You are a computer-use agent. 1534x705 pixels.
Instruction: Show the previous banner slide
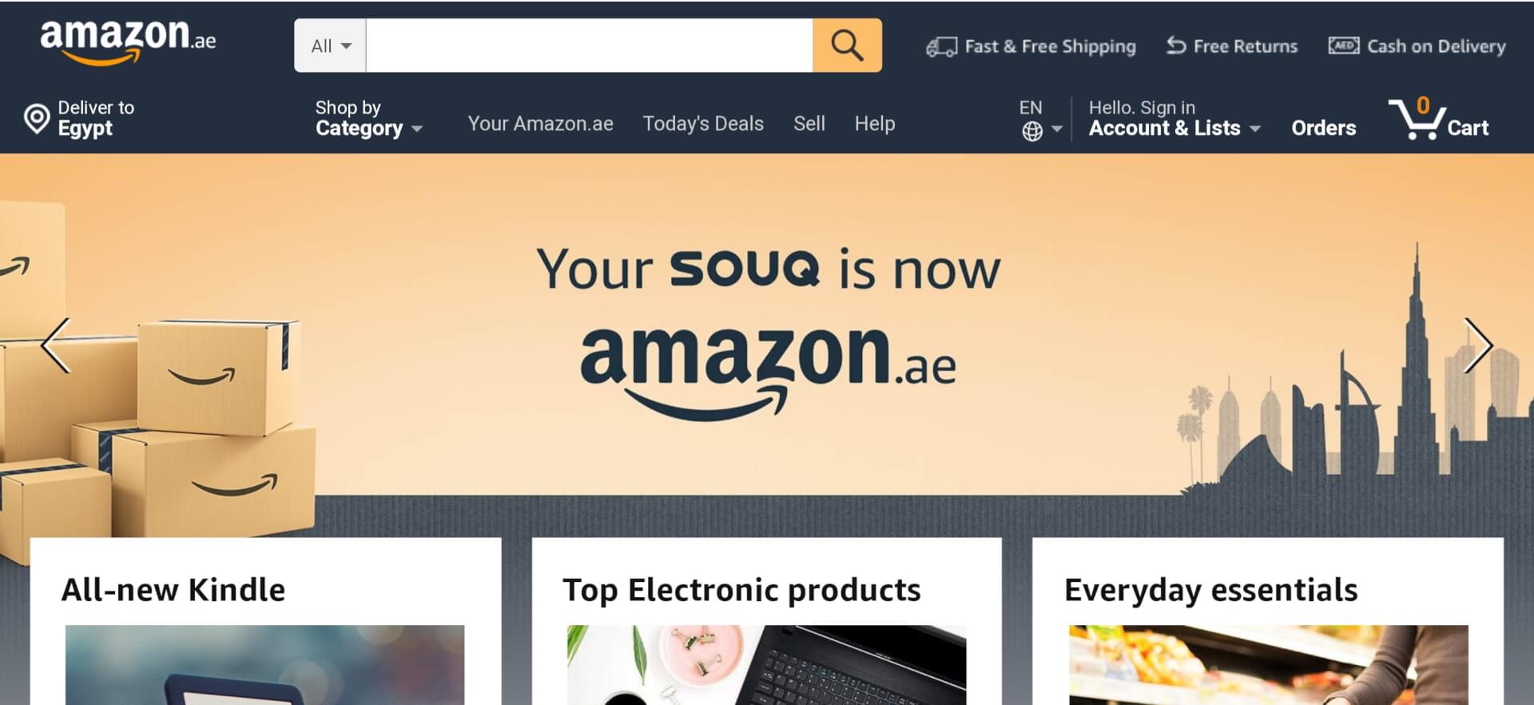click(x=56, y=345)
